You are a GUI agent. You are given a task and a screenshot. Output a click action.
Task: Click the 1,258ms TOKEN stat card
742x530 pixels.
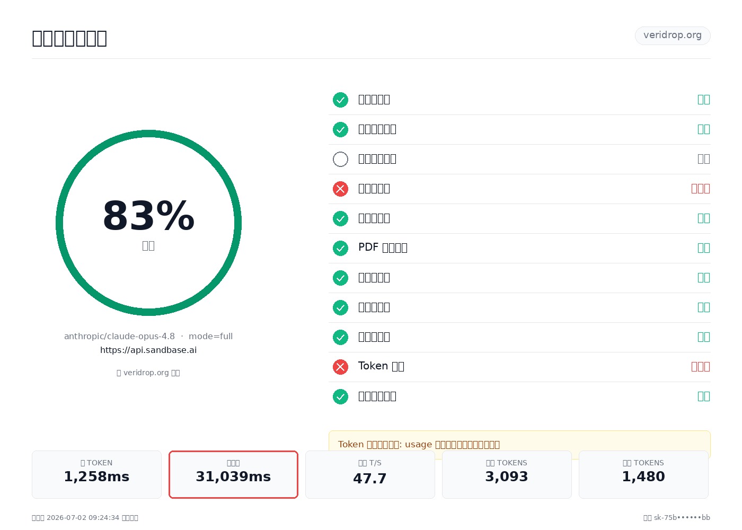tap(96, 474)
